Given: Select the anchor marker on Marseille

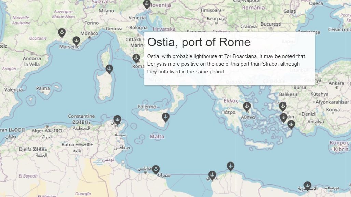Looking at the screenshot, I should tap(76, 41).
